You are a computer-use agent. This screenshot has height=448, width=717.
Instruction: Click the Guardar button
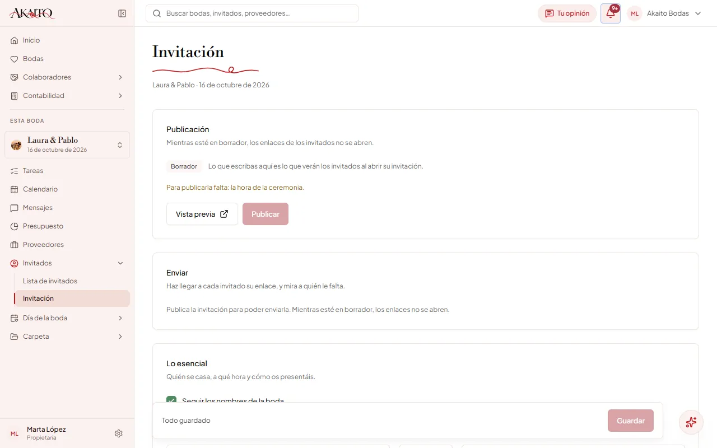(x=631, y=421)
